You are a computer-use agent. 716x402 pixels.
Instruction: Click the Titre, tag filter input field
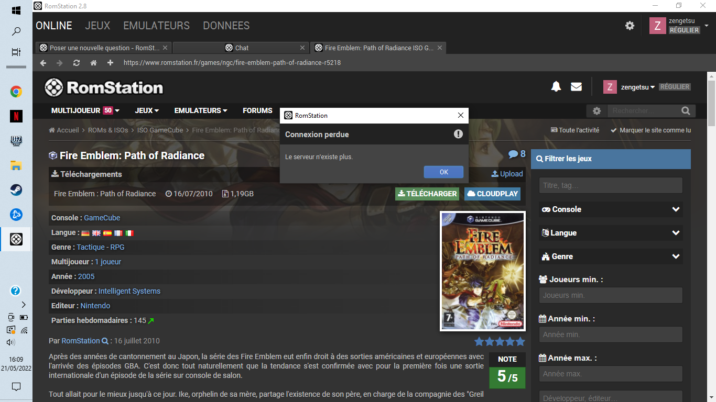coord(611,185)
